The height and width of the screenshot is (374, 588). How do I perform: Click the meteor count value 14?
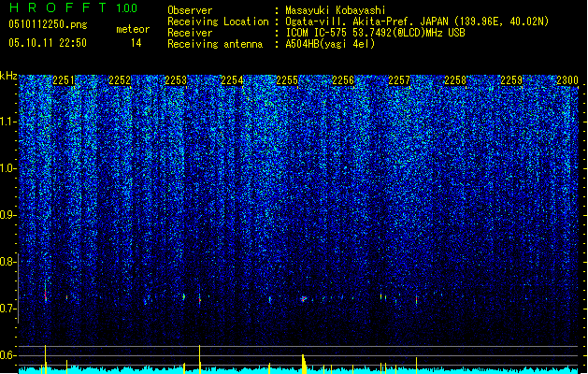136,43
